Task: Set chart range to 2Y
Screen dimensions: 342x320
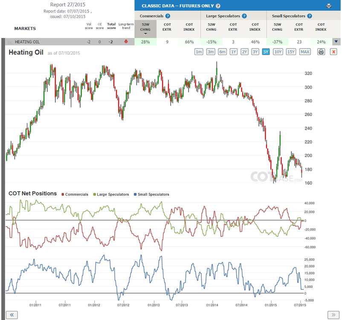Action: click(x=244, y=52)
